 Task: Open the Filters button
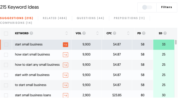[167, 7]
